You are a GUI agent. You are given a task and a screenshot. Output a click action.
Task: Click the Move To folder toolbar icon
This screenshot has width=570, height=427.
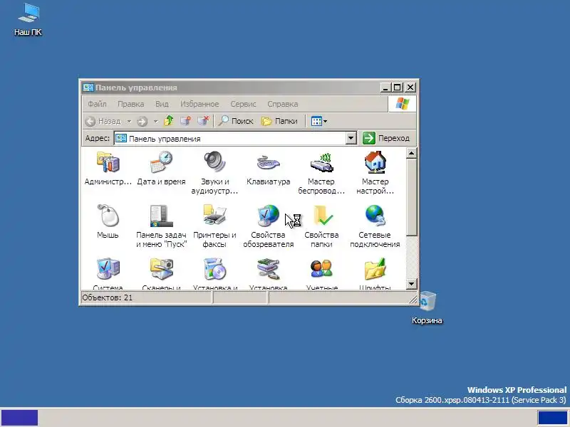point(185,120)
